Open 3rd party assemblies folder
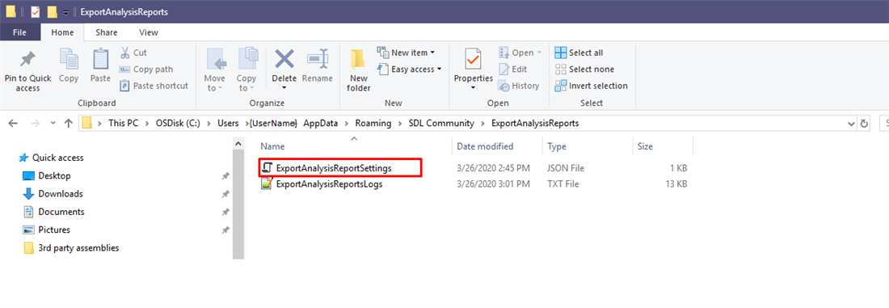This screenshot has width=889, height=308. 71,248
